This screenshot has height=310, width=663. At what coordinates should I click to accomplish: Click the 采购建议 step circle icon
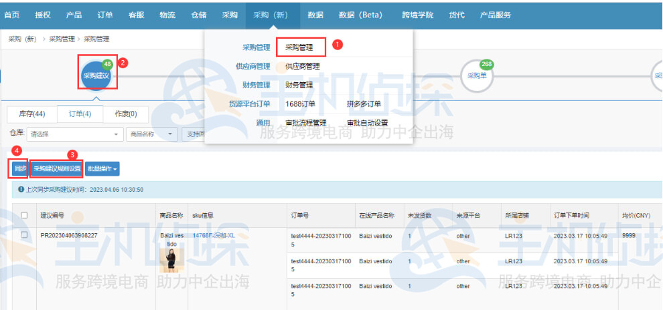click(96, 75)
